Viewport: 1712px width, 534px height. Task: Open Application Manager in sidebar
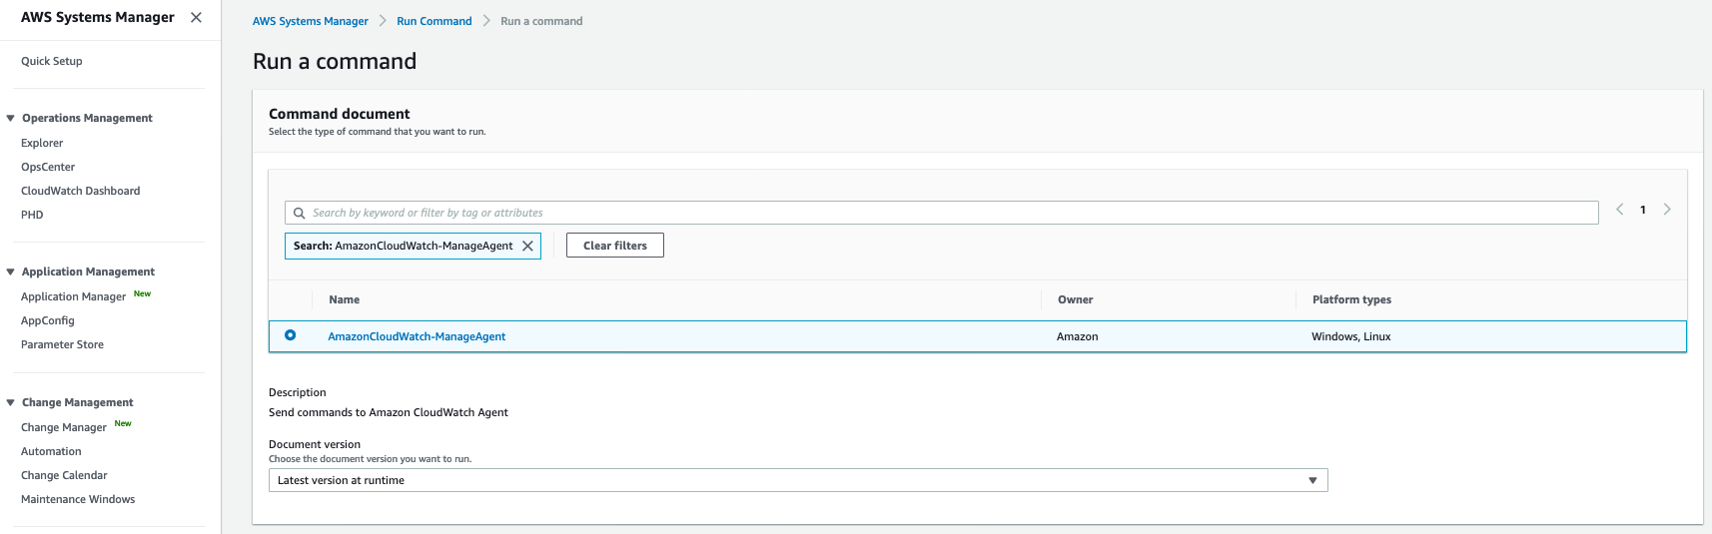pos(74,296)
